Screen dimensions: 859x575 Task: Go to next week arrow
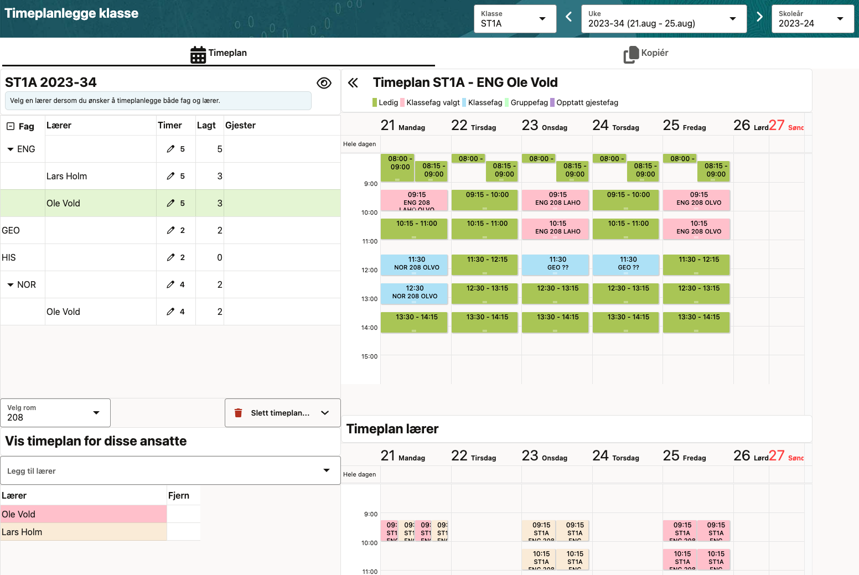759,17
